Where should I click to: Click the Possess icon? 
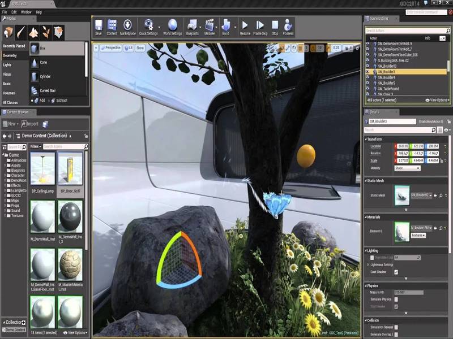click(288, 26)
